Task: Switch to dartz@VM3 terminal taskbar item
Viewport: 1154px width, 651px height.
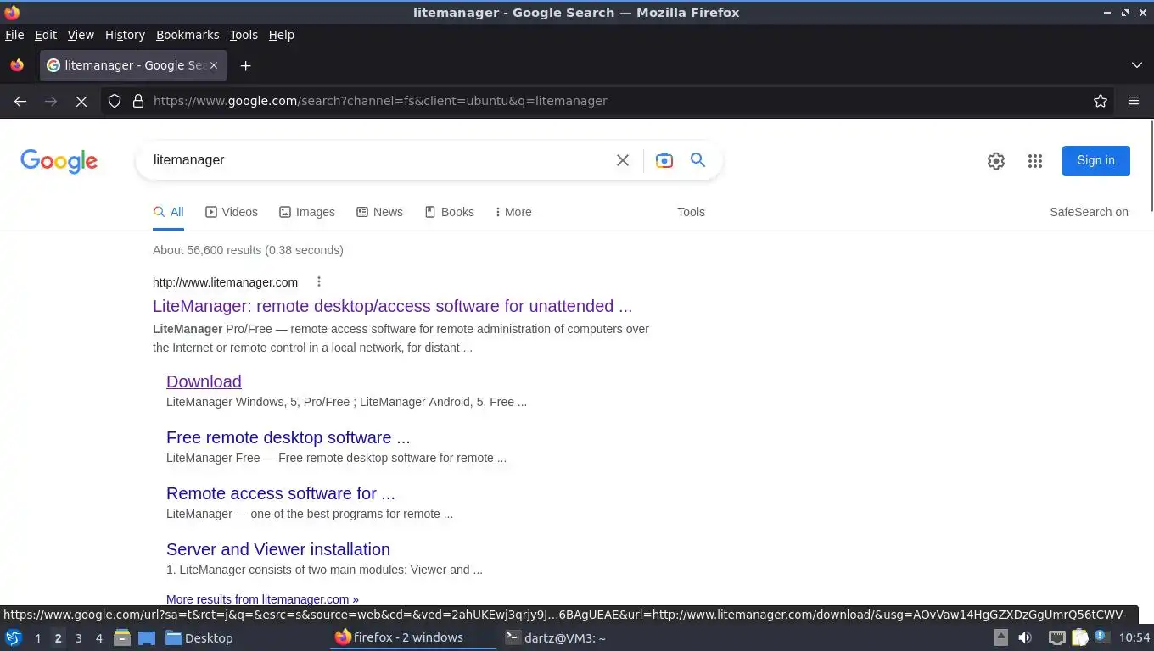Action: 555,637
